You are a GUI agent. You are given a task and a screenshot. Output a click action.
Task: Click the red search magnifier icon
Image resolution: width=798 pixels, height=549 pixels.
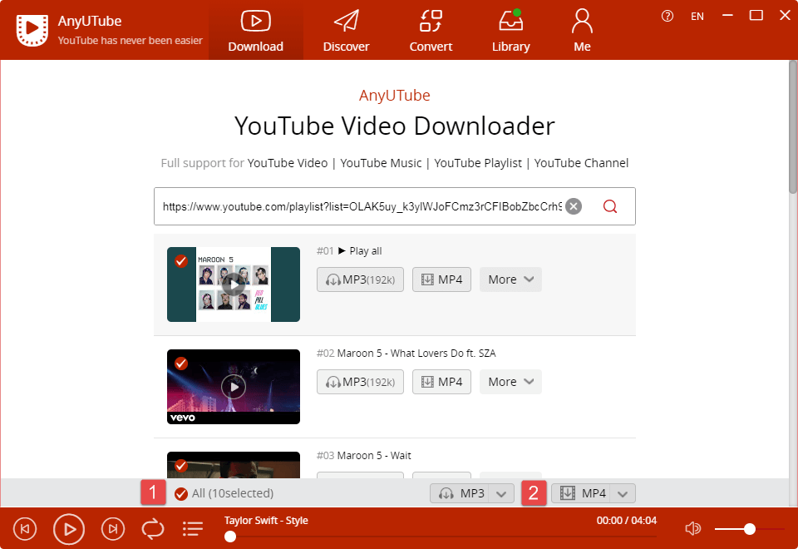pos(609,206)
